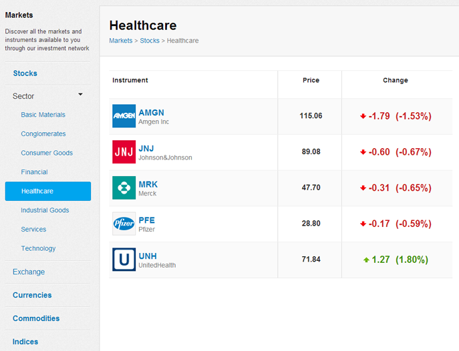Screen dimensions: 459x351
Task: Click the Merck company name
Action: coord(147,194)
